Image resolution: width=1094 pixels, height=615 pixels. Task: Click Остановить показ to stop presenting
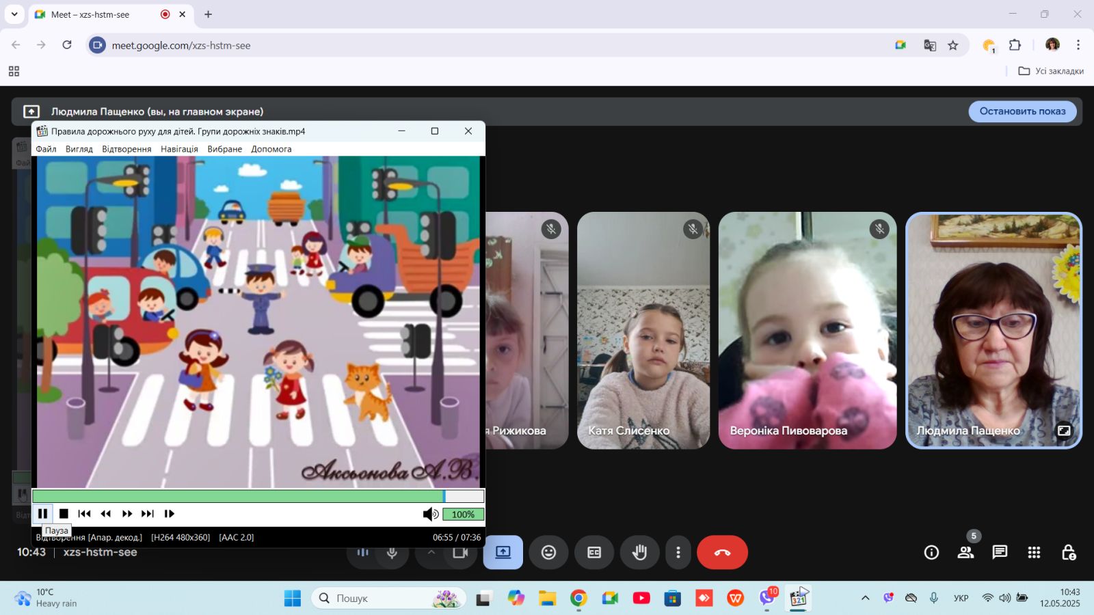click(x=1022, y=111)
